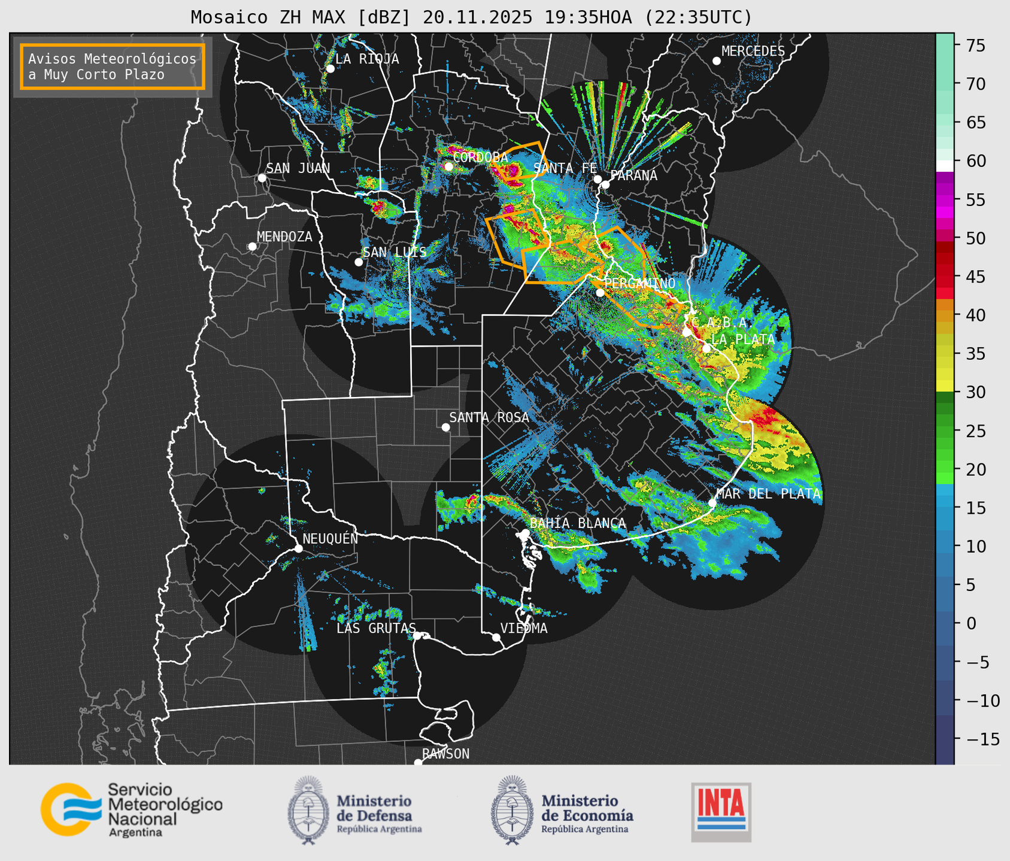This screenshot has width=1010, height=861.
Task: Click the LAS GRUTAS city label
Action: (x=376, y=628)
